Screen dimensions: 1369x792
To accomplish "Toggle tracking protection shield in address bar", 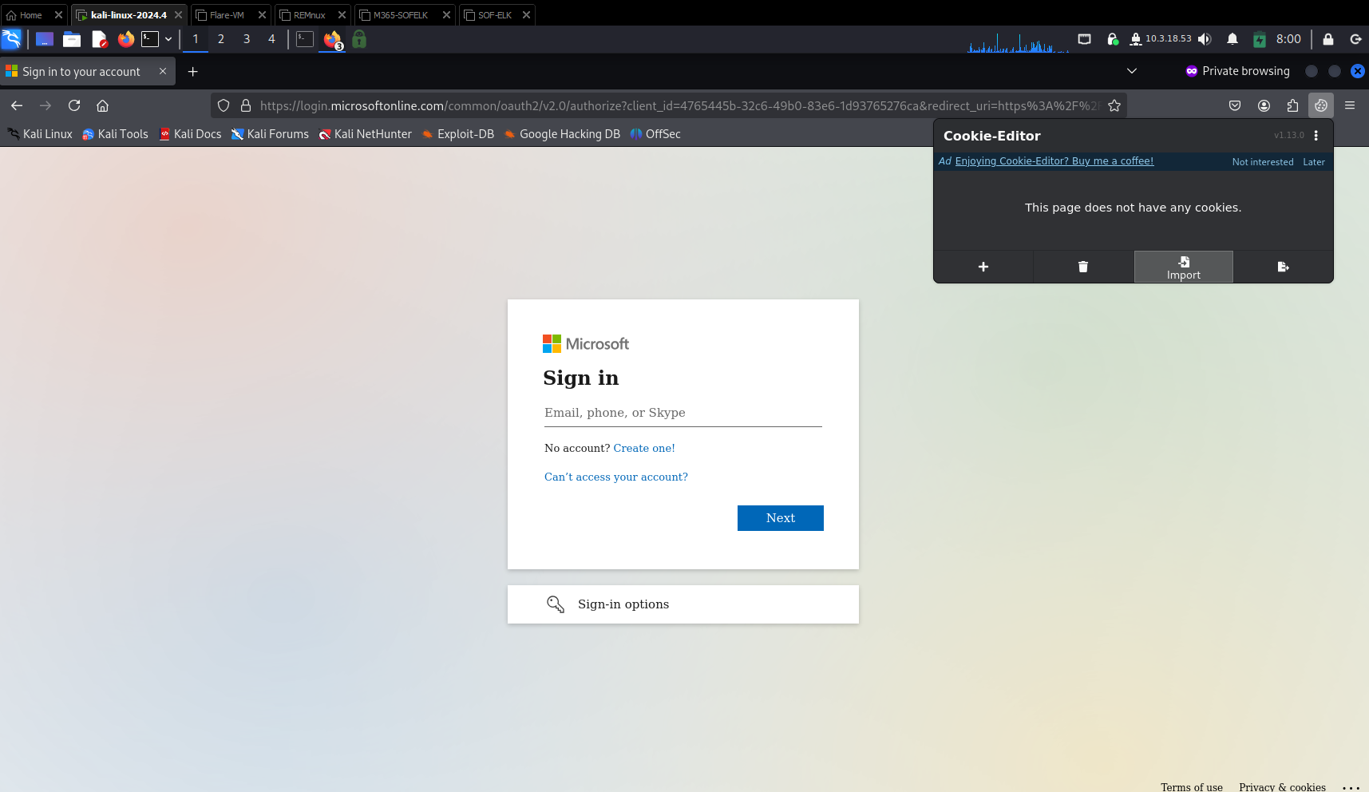I will pyautogui.click(x=223, y=105).
